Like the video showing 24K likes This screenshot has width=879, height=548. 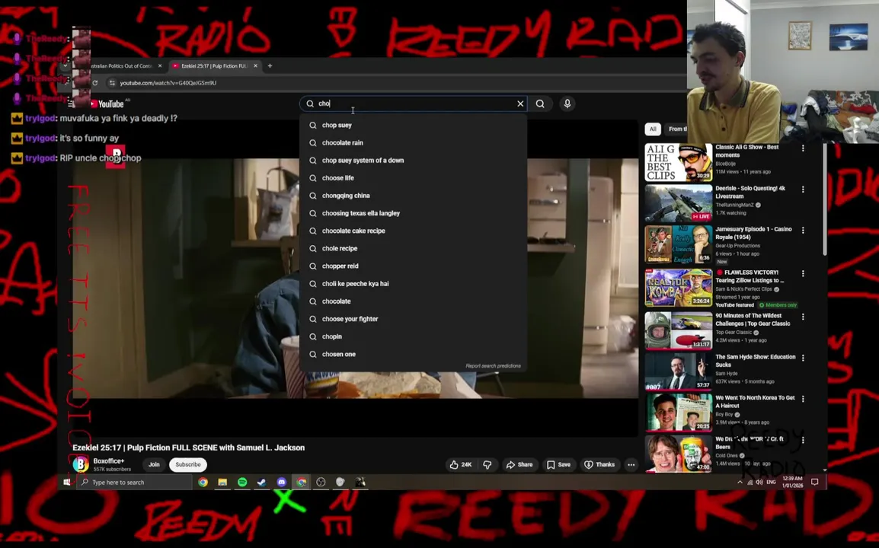click(460, 464)
